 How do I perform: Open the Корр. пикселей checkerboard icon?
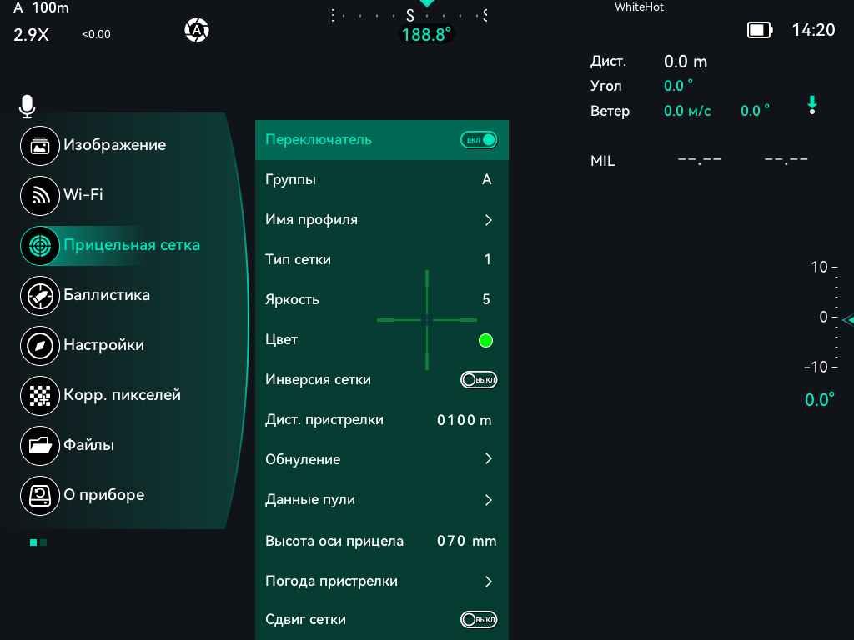tap(40, 396)
